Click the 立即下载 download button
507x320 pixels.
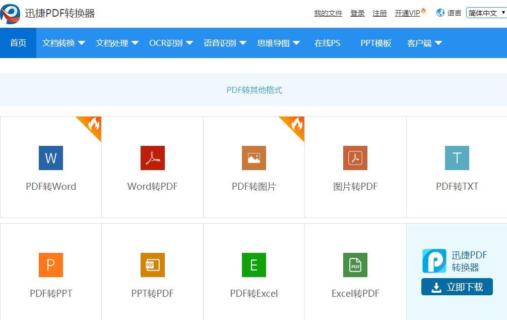(457, 287)
